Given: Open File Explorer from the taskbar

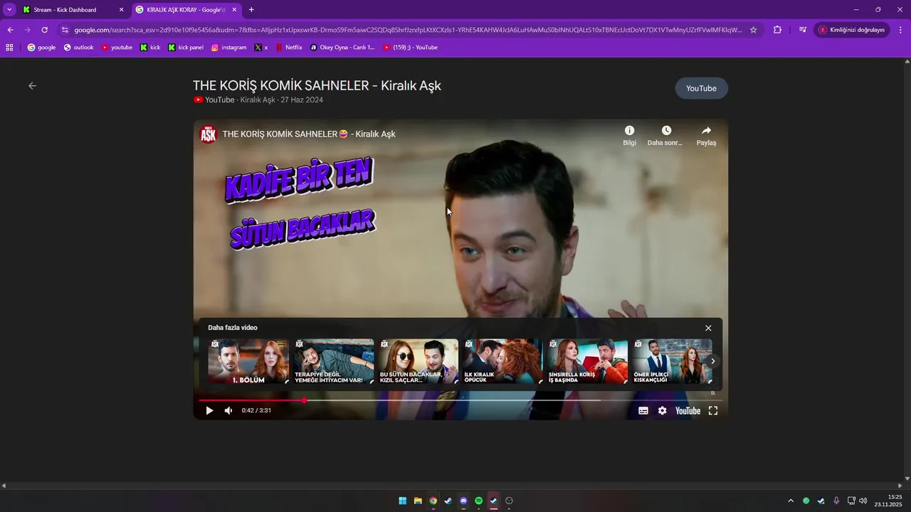Looking at the screenshot, I should click(x=418, y=501).
